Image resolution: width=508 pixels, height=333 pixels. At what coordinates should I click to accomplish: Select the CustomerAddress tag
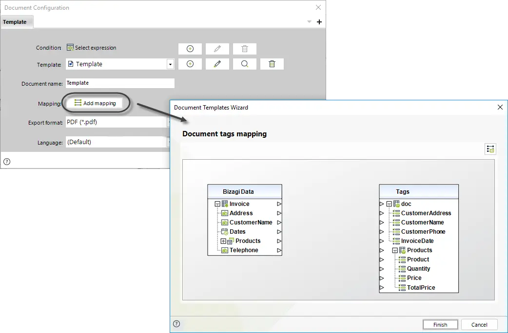pos(426,213)
